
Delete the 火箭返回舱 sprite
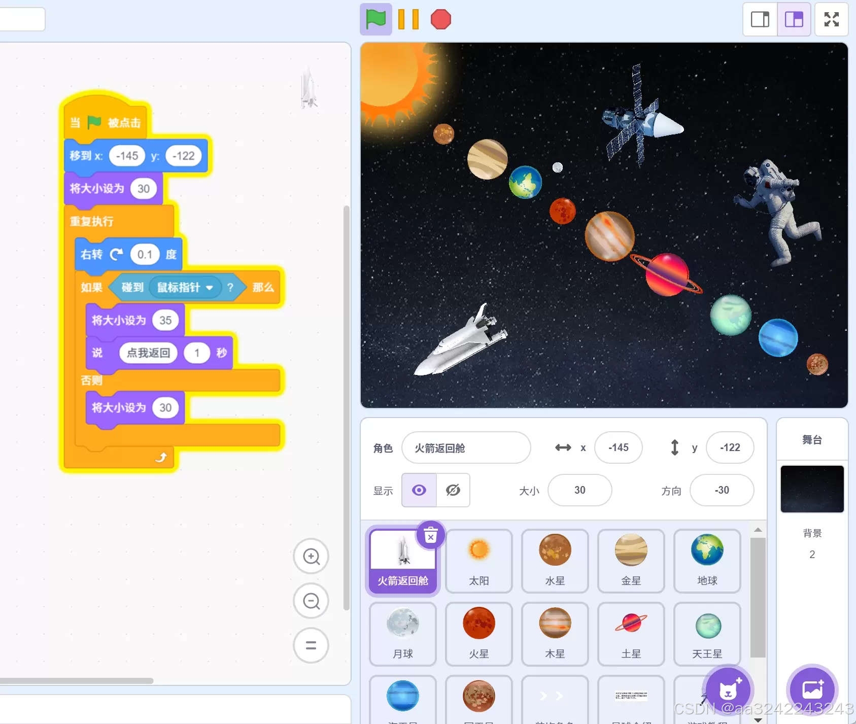[431, 535]
